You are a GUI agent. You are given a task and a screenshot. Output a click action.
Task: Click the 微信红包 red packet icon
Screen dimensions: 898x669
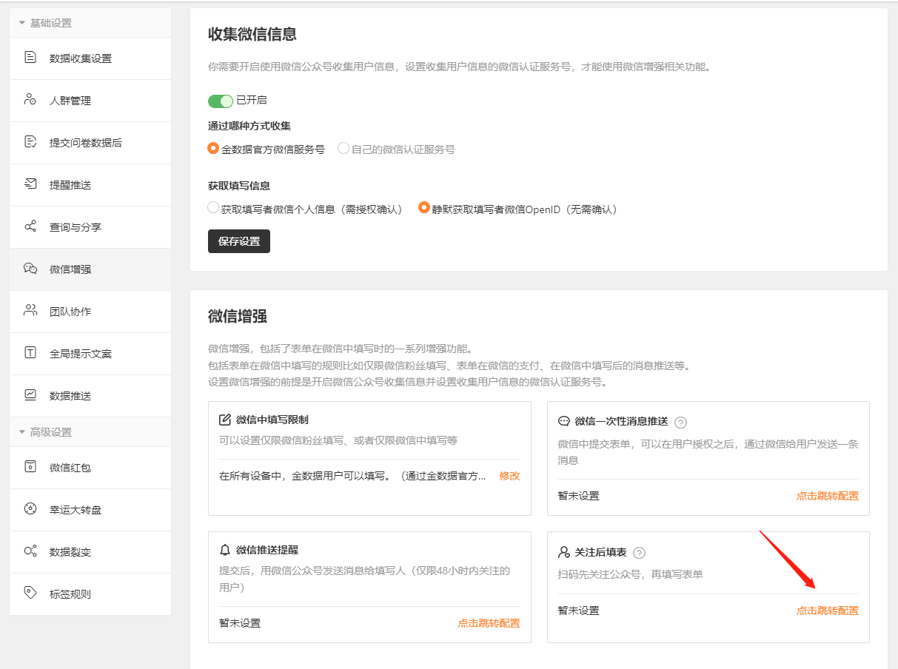30,467
